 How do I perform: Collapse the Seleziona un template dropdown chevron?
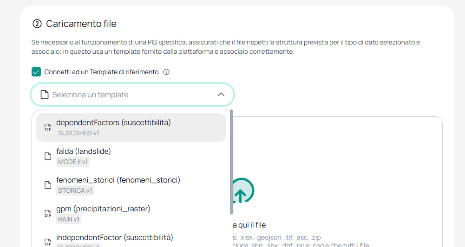(221, 95)
